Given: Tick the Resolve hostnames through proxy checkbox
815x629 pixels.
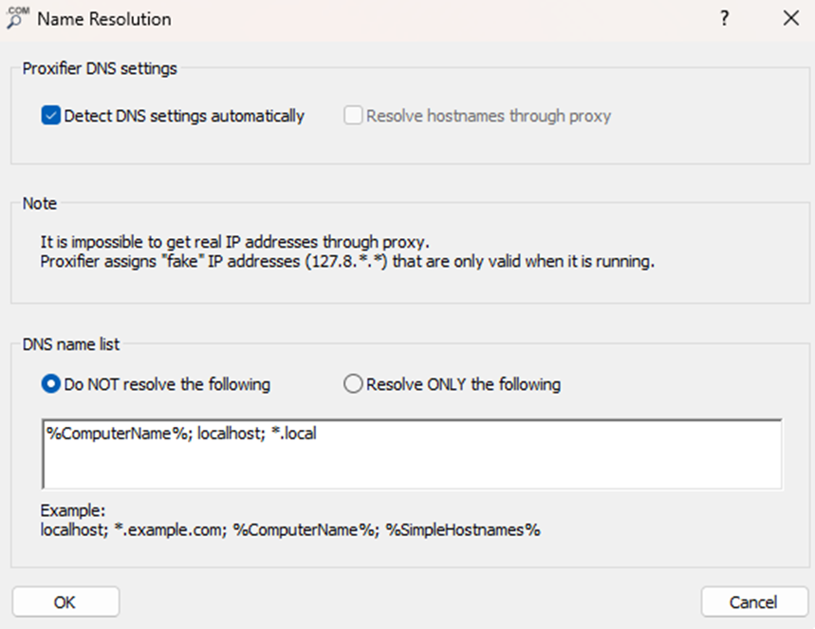Looking at the screenshot, I should [353, 116].
